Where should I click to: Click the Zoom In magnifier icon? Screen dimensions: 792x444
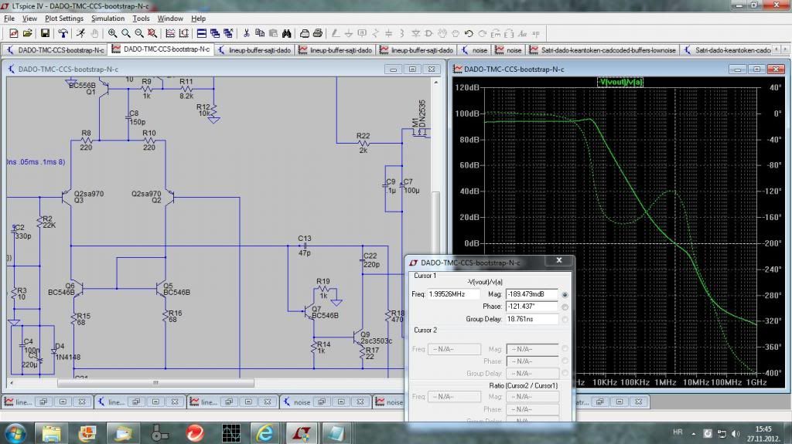click(x=112, y=33)
